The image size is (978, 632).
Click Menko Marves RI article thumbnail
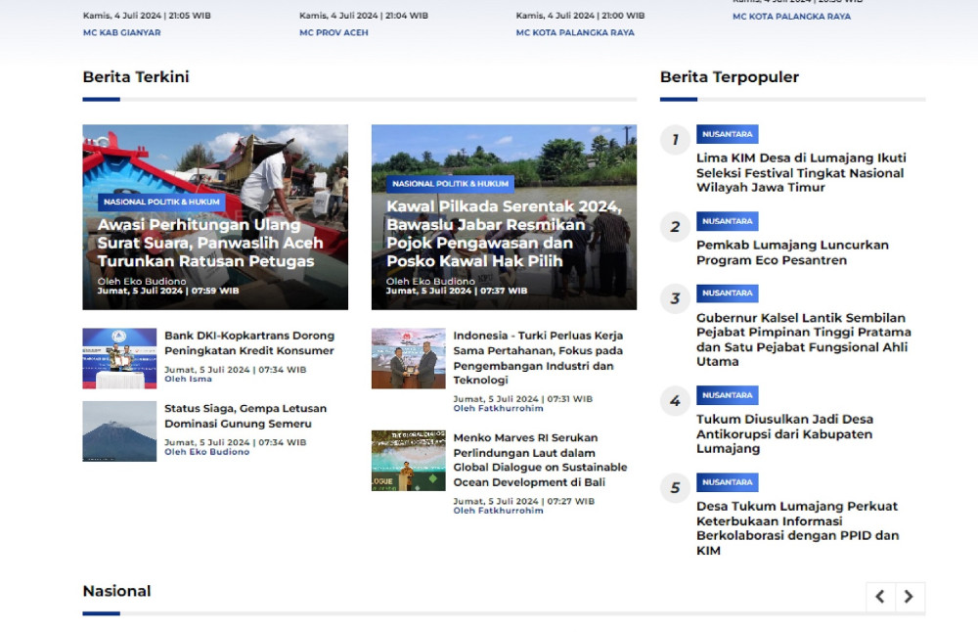[x=408, y=461]
